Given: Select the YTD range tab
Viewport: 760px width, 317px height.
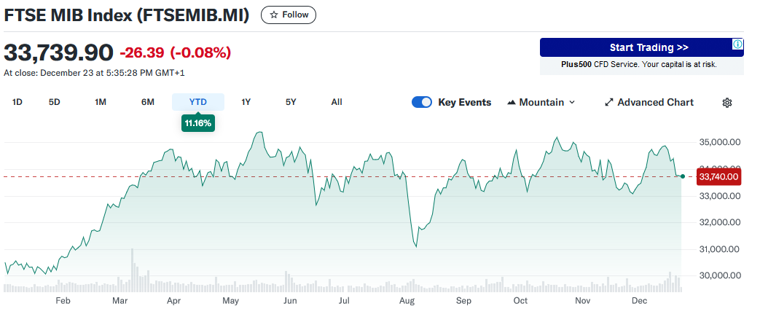Looking at the screenshot, I should click(x=198, y=102).
